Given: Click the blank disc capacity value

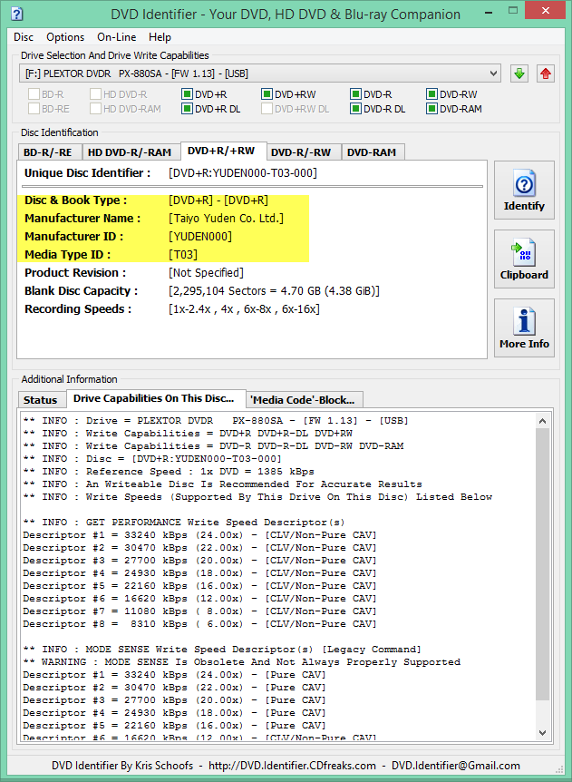Looking at the screenshot, I should (274, 291).
